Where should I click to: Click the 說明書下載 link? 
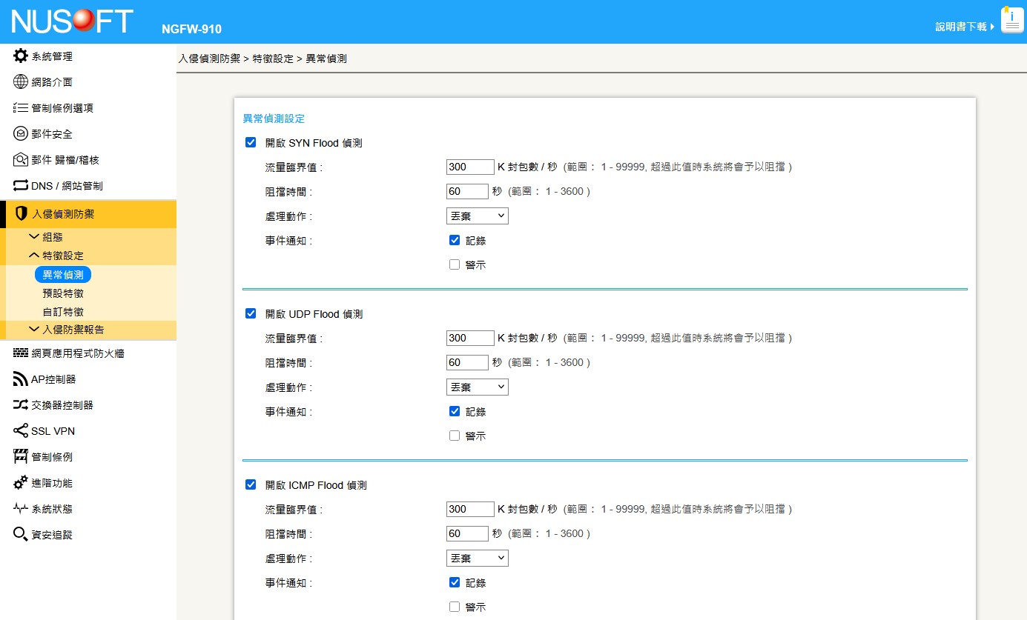click(x=961, y=27)
